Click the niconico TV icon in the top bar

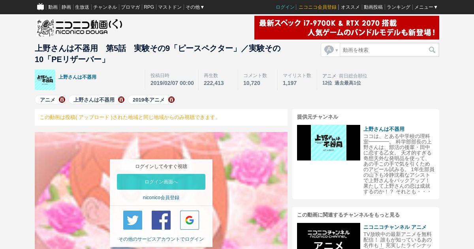pos(40,7)
